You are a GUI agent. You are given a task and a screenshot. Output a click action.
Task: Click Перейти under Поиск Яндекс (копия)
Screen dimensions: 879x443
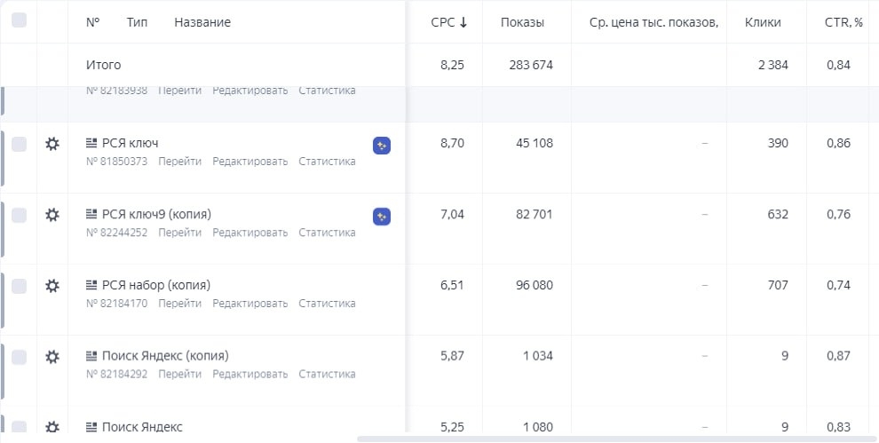[x=179, y=374]
